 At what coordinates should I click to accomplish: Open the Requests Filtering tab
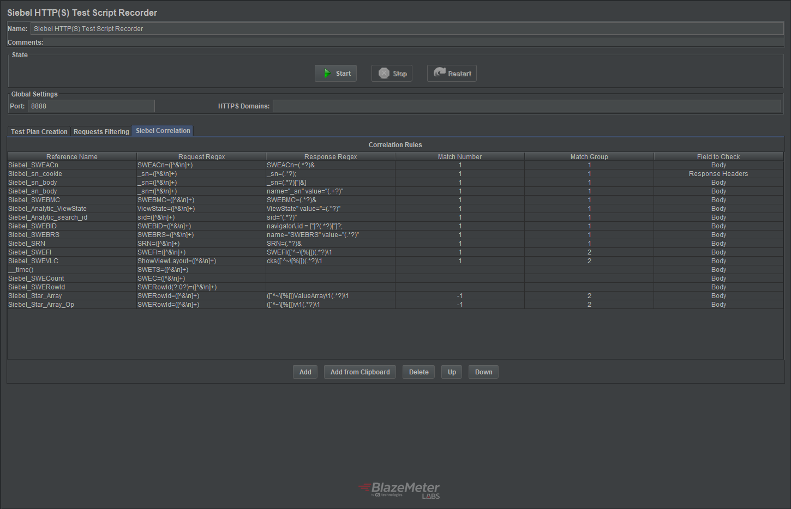tap(101, 132)
